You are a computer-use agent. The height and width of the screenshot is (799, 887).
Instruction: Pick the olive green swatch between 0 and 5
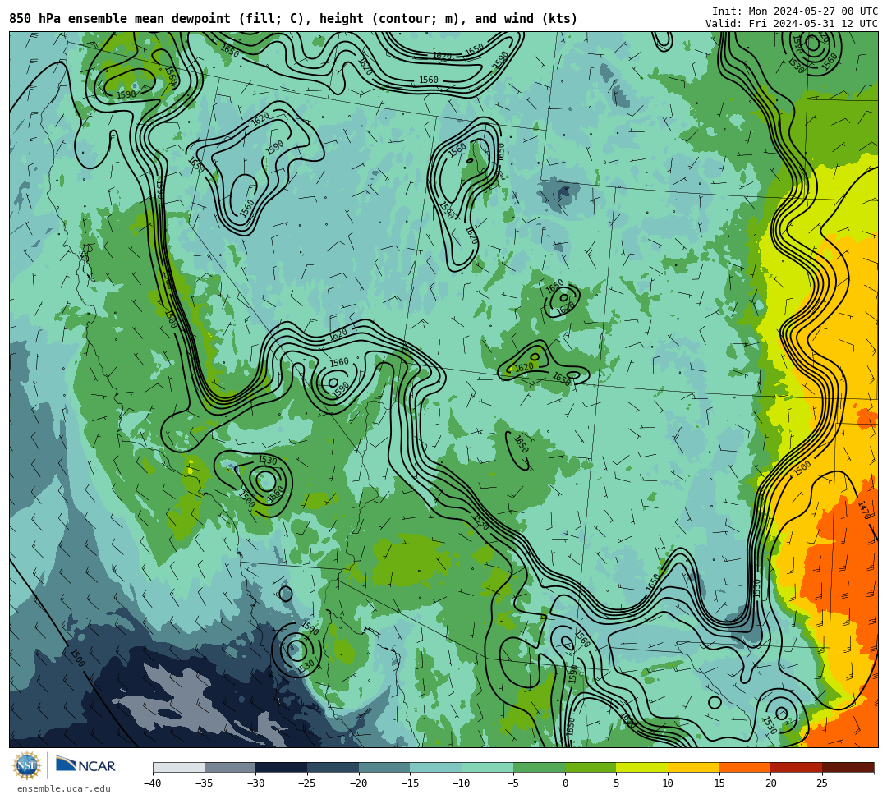(591, 767)
